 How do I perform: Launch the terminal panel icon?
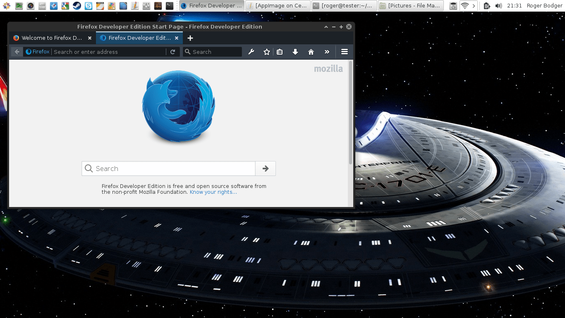coord(169,6)
